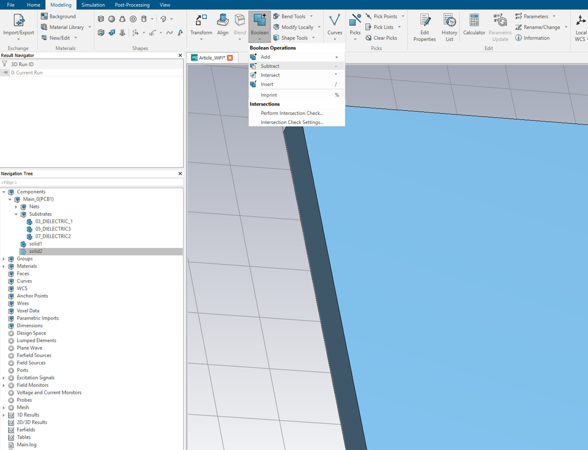Click the Navigation Tree filter field

(91, 183)
